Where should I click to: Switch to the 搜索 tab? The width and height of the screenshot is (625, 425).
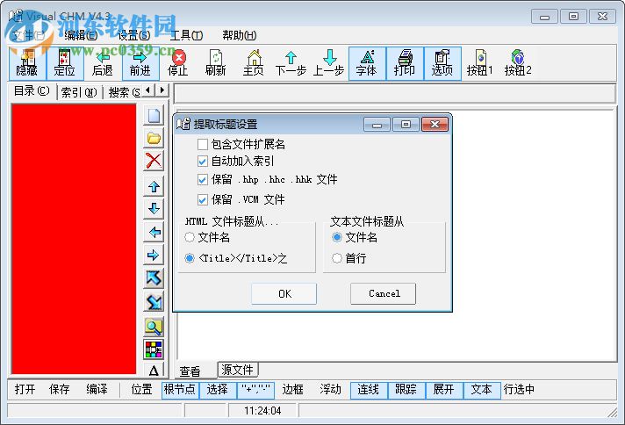click(124, 92)
